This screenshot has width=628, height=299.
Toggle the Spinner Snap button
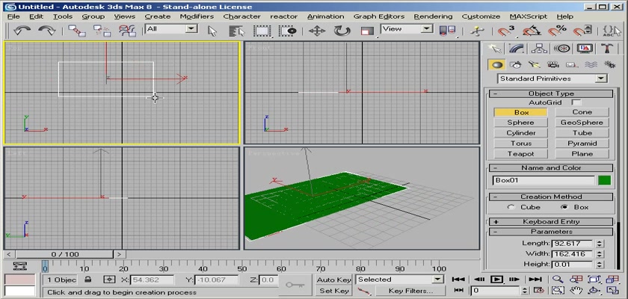tap(582, 31)
